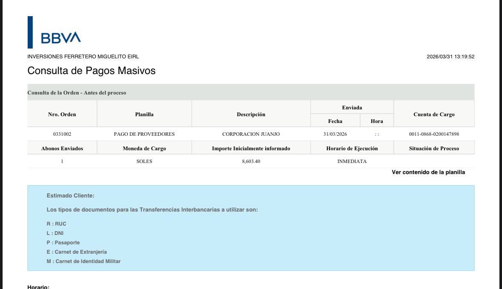The image size is (502, 289).
Task: Click the Horario de Ejecución header
Action: [352, 148]
